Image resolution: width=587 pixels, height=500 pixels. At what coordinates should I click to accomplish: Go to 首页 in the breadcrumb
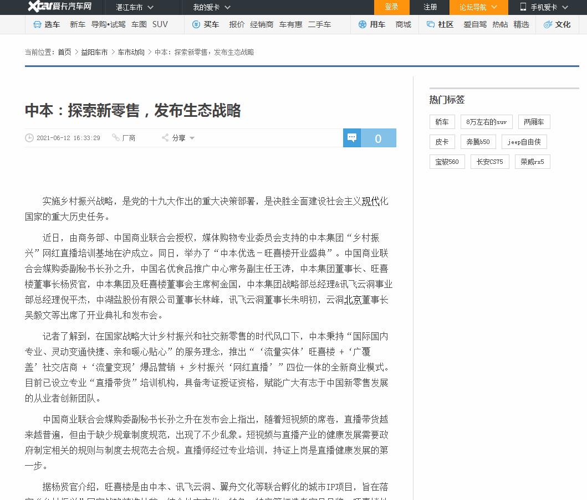64,53
